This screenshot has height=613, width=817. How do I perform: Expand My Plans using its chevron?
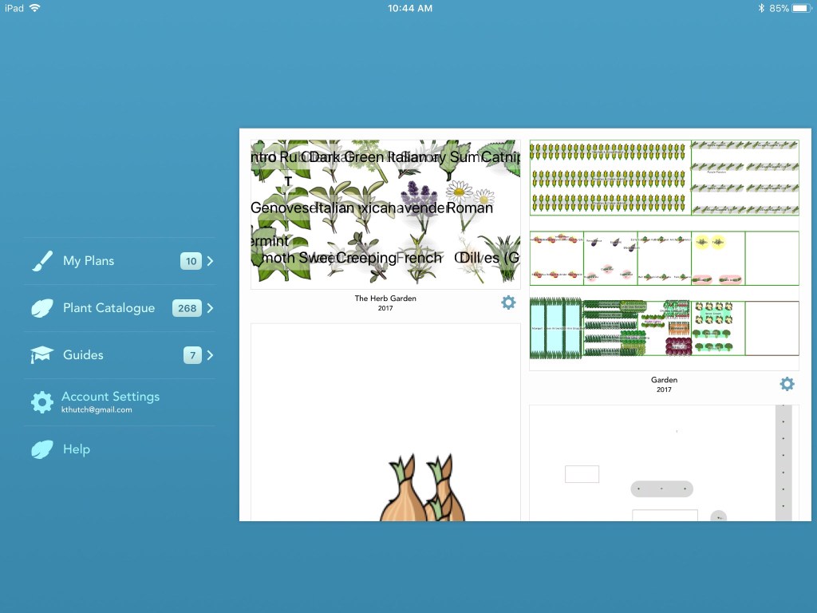pyautogui.click(x=210, y=261)
